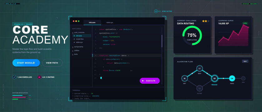
Task: Select the IN (INIT) flow node
Action: tap(185, 78)
